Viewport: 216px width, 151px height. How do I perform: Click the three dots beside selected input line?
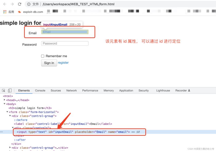(x=2, y=132)
